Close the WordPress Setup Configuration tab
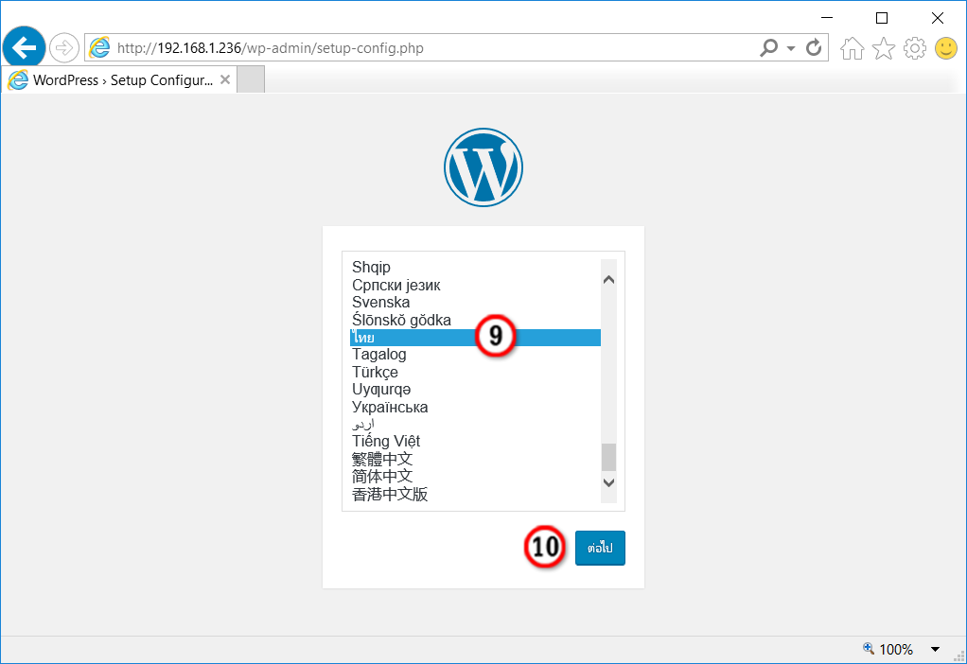Viewport: 967px width, 664px height. click(225, 79)
